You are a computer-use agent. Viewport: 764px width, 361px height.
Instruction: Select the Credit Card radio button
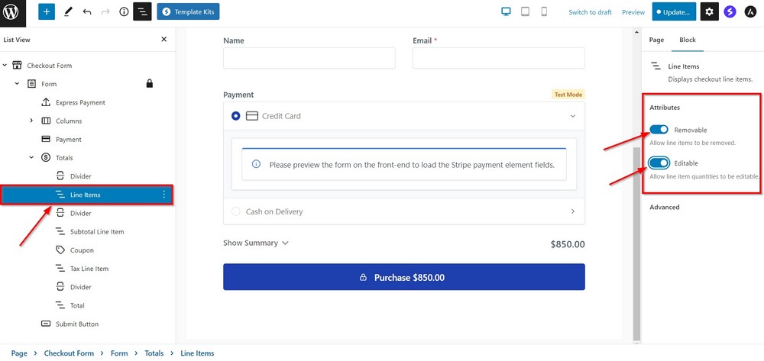[x=235, y=116]
